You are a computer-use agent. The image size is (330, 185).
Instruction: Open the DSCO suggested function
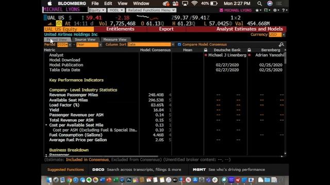tap(137, 170)
